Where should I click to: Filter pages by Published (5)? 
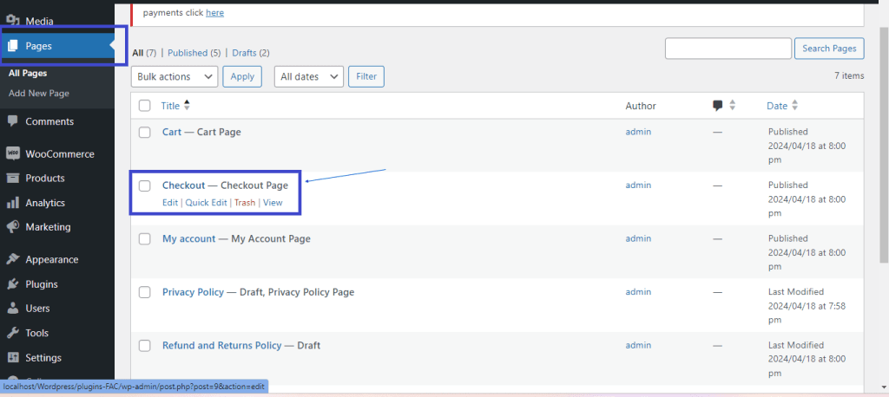[x=194, y=53]
